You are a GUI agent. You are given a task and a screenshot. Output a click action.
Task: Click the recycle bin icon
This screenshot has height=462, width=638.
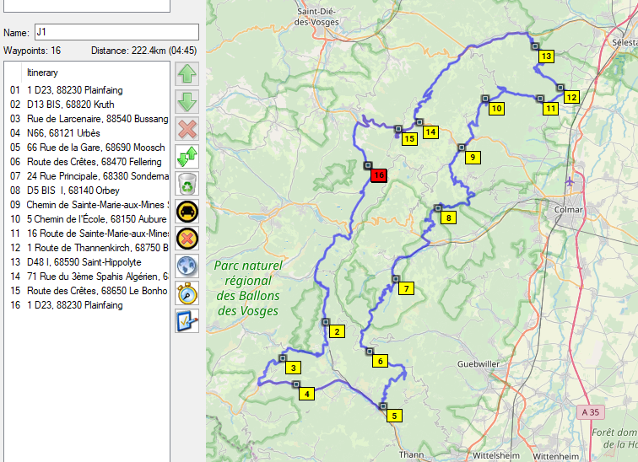point(187,184)
